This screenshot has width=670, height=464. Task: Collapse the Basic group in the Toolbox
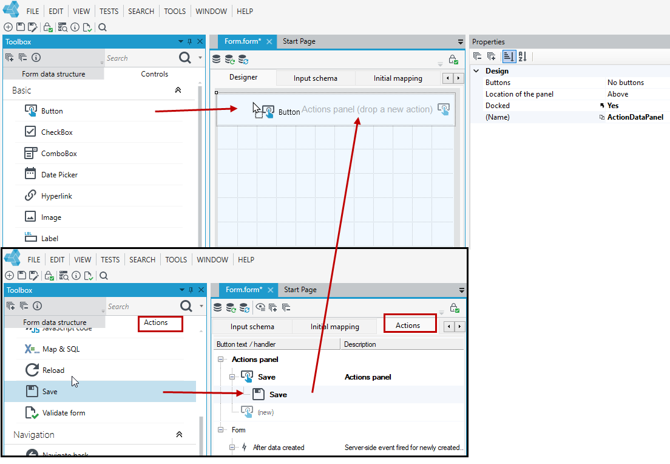pyautogui.click(x=178, y=90)
